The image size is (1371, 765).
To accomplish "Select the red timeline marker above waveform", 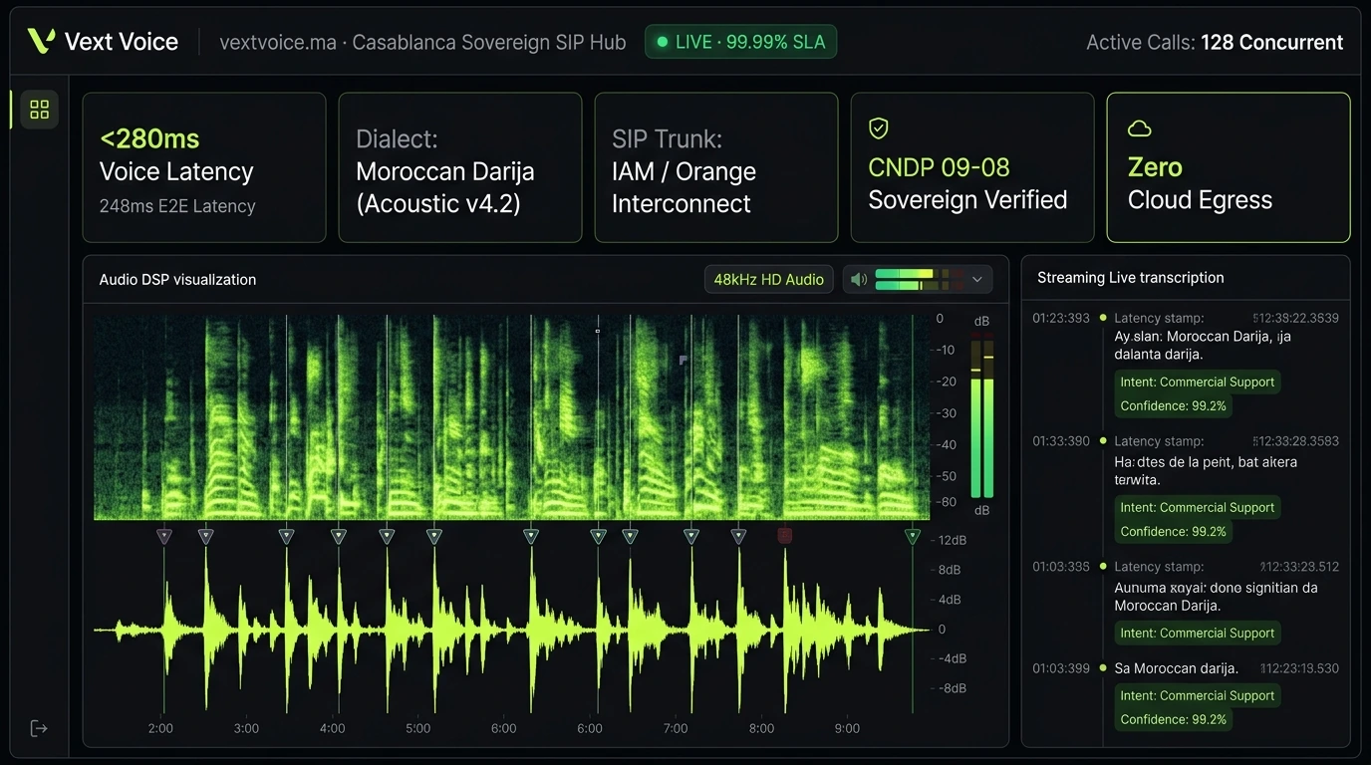I will (784, 536).
